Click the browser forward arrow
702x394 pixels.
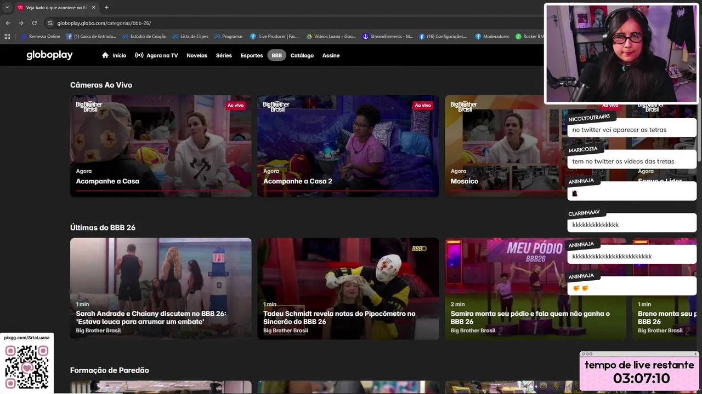point(21,23)
